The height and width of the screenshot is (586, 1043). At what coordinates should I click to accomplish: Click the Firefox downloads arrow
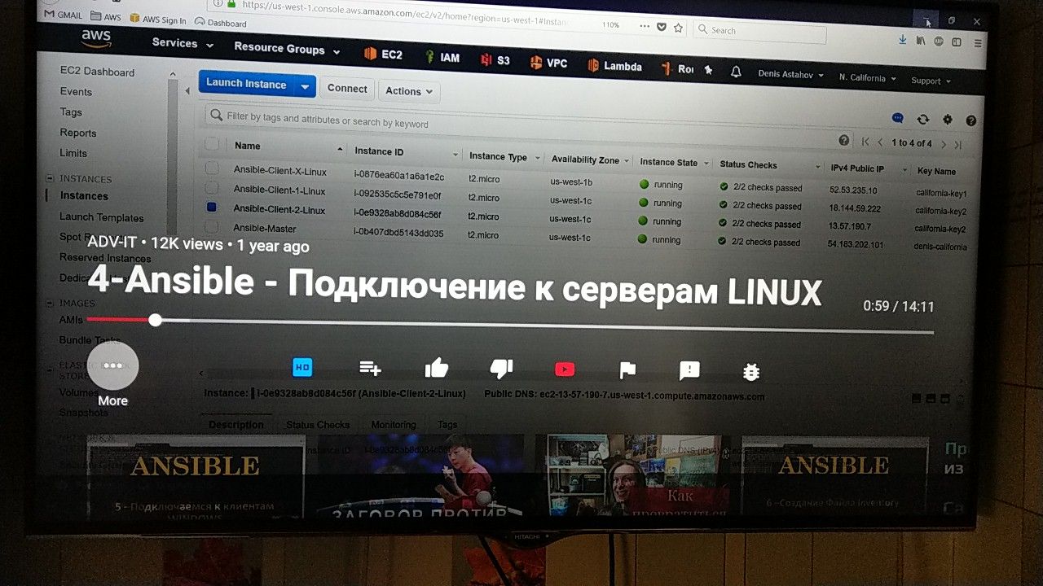[x=902, y=39]
